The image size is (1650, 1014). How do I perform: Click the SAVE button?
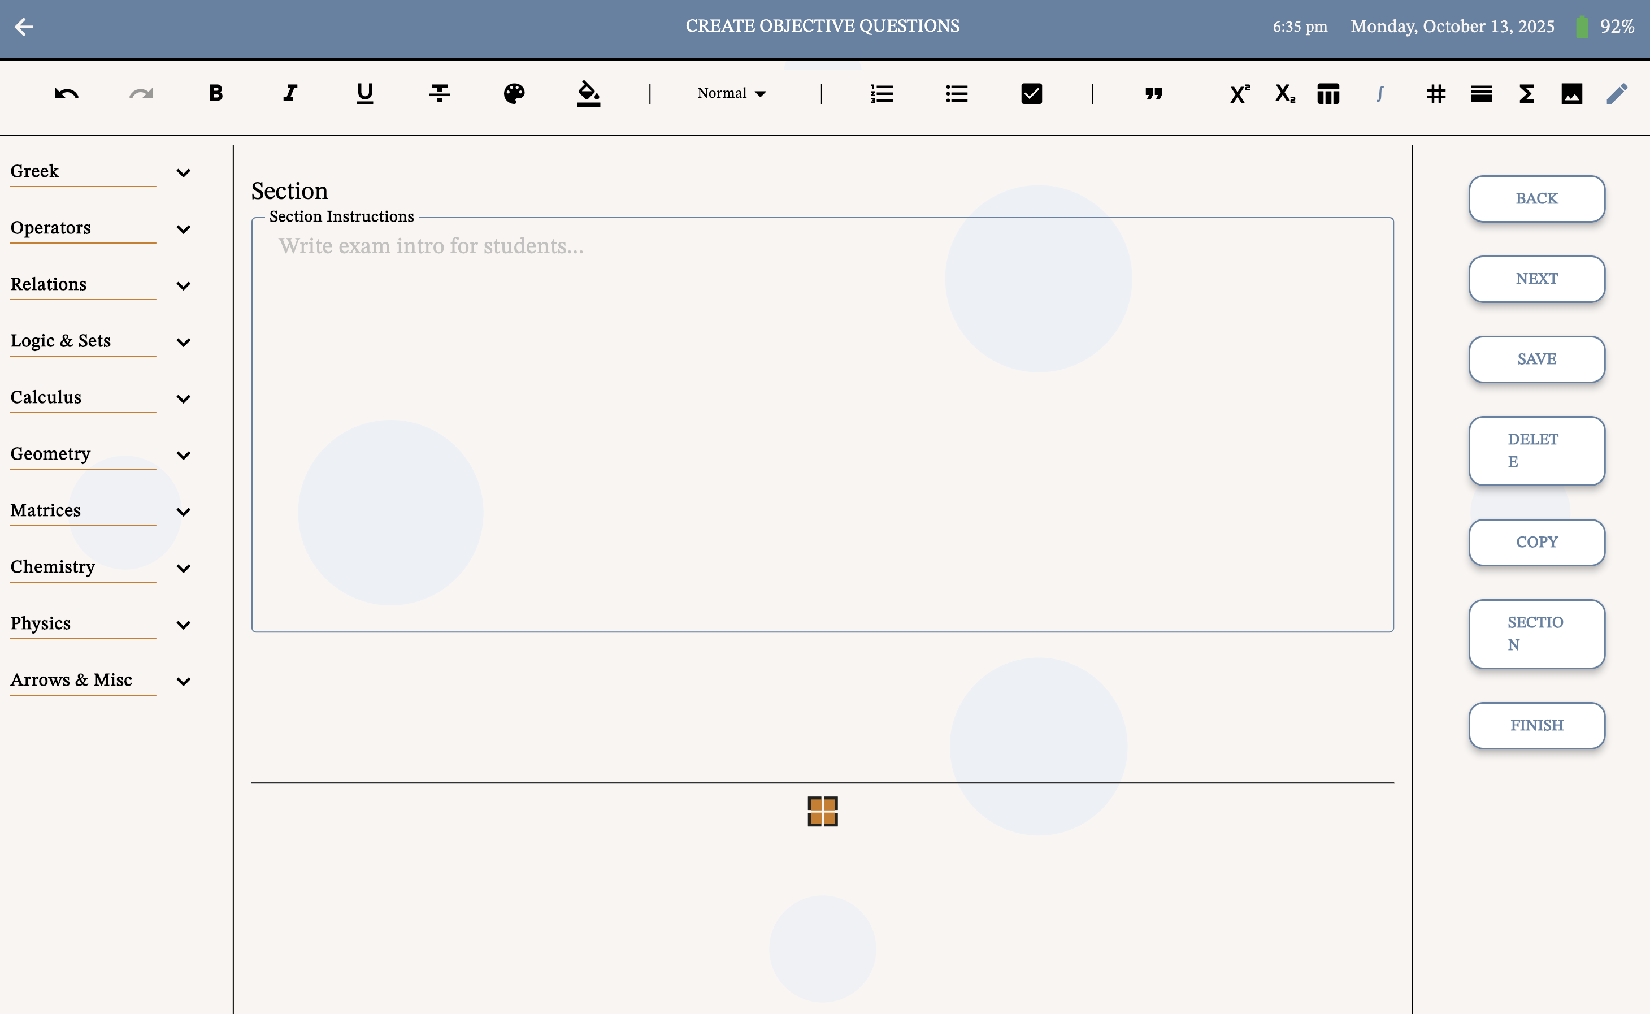1536,359
